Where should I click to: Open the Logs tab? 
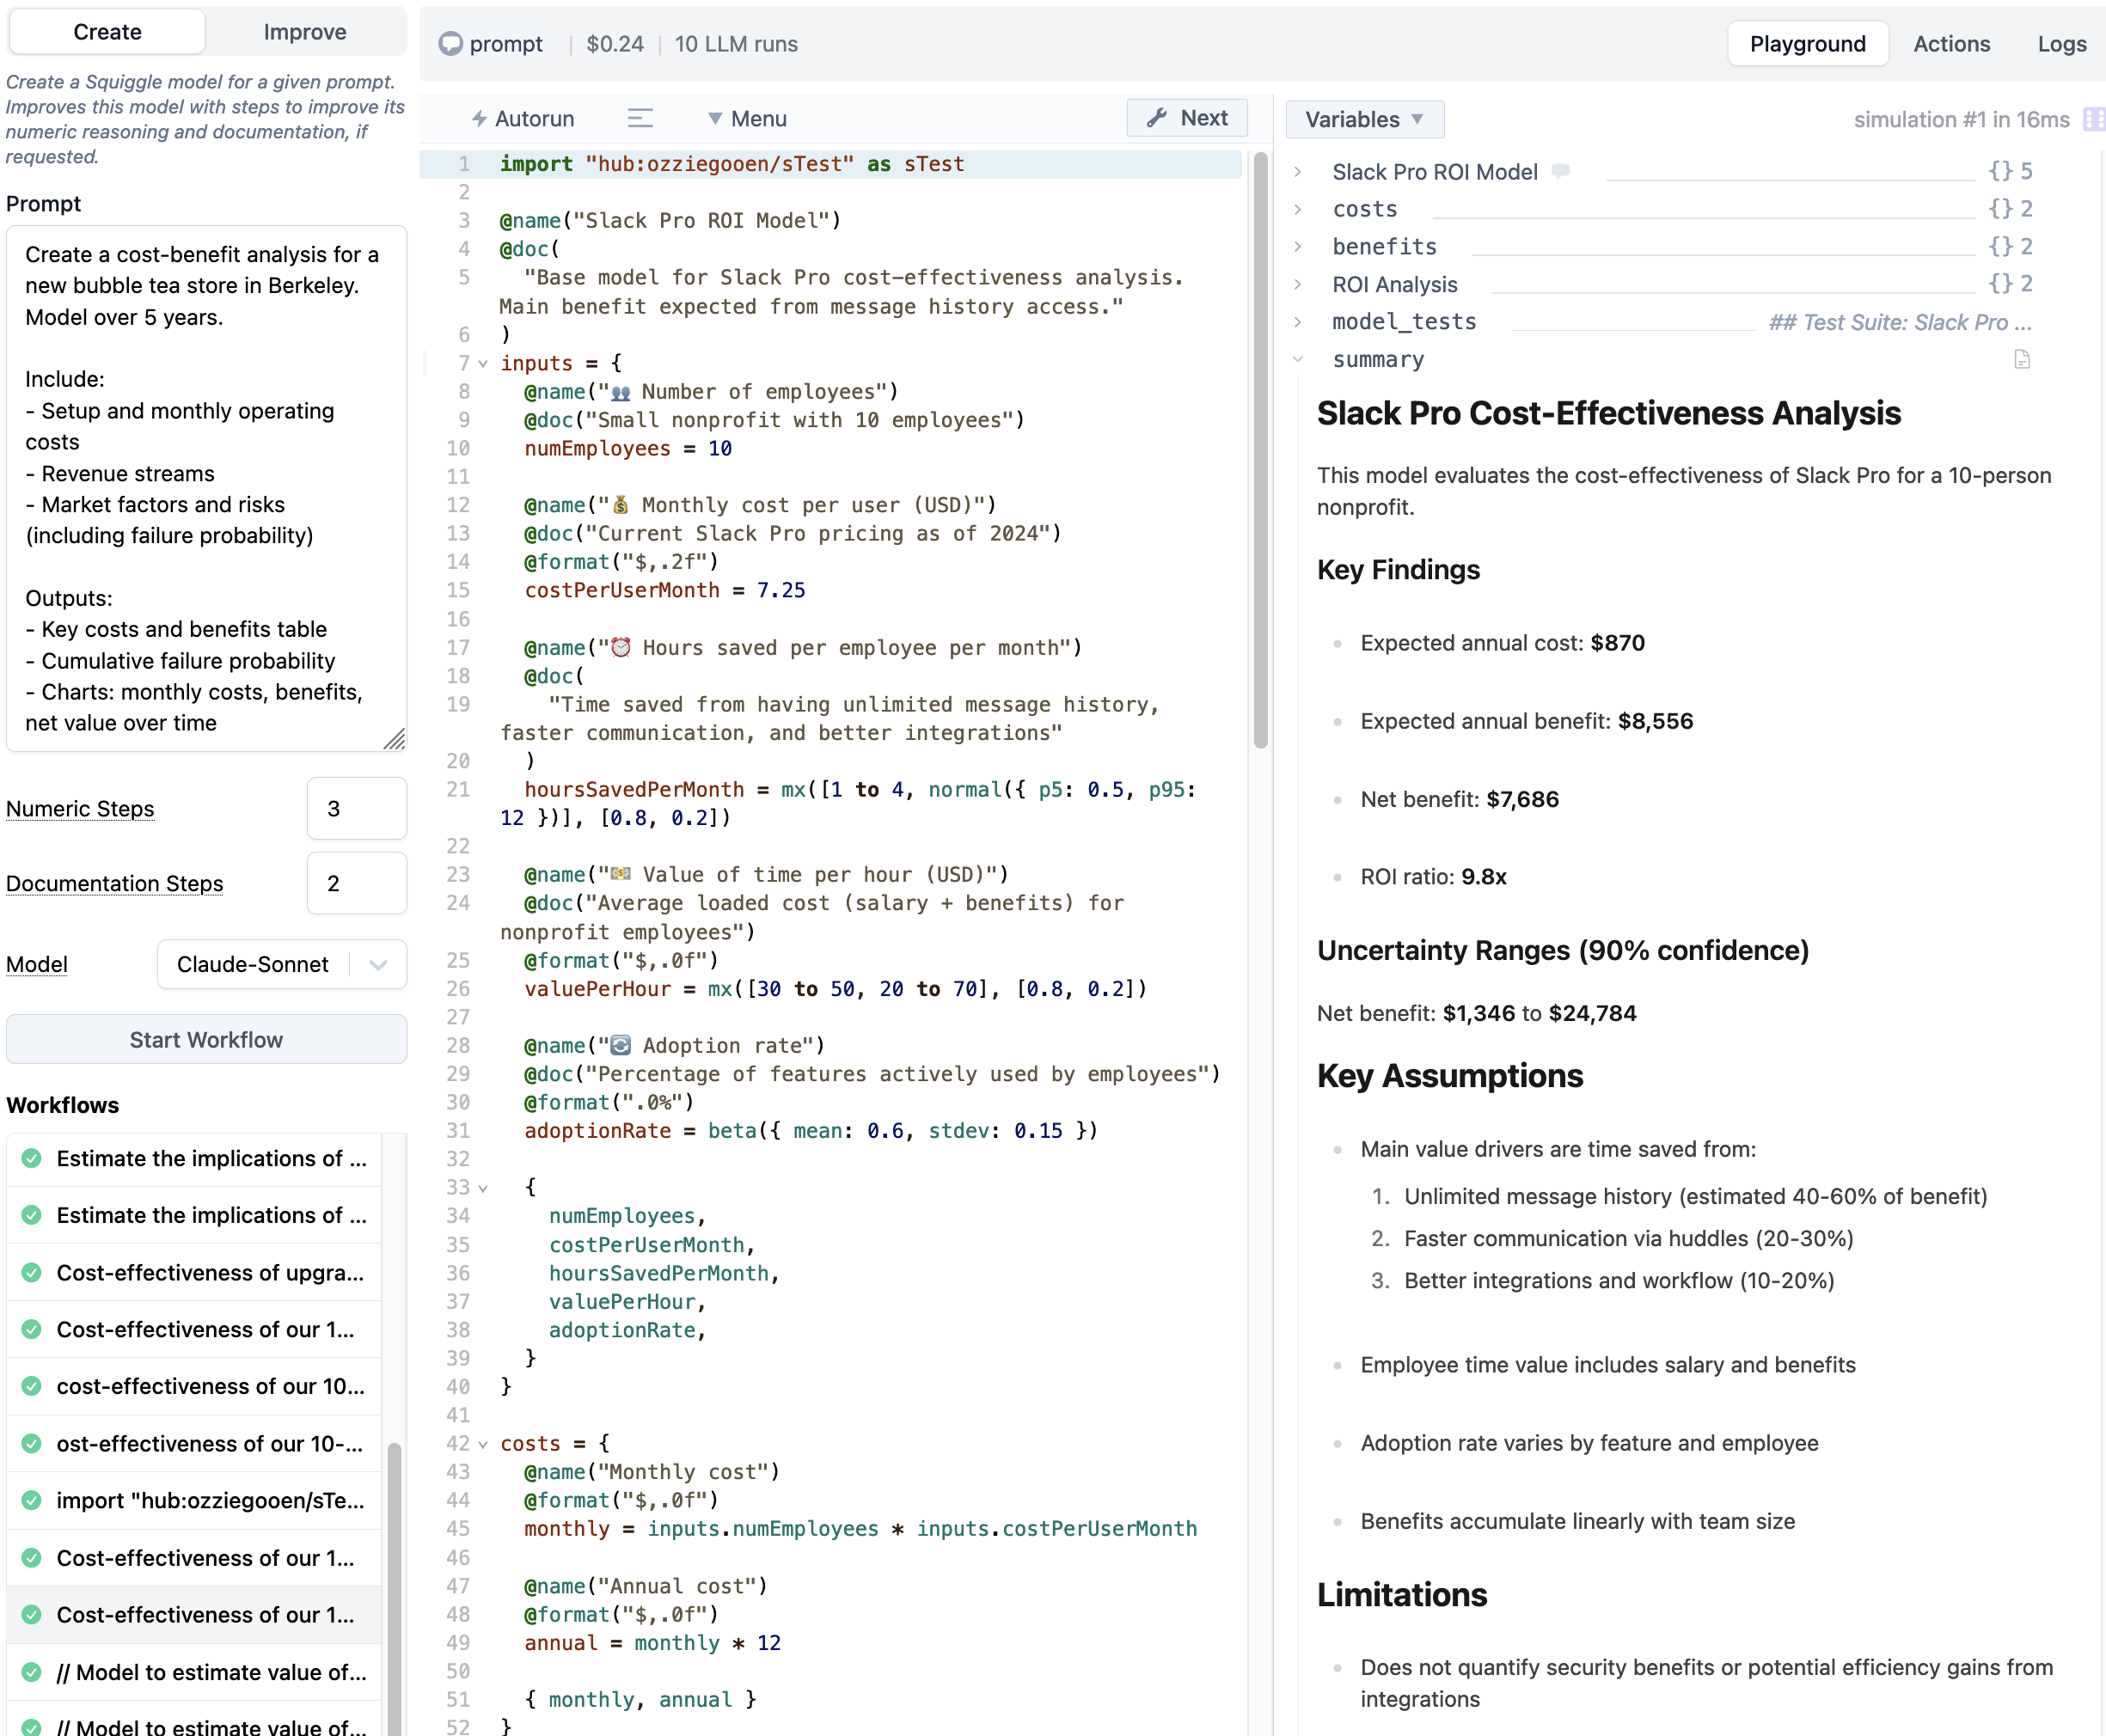2061,44
